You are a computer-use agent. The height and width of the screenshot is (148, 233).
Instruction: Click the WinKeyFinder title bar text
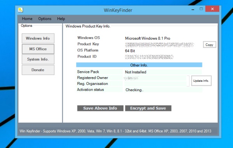coord(118,10)
